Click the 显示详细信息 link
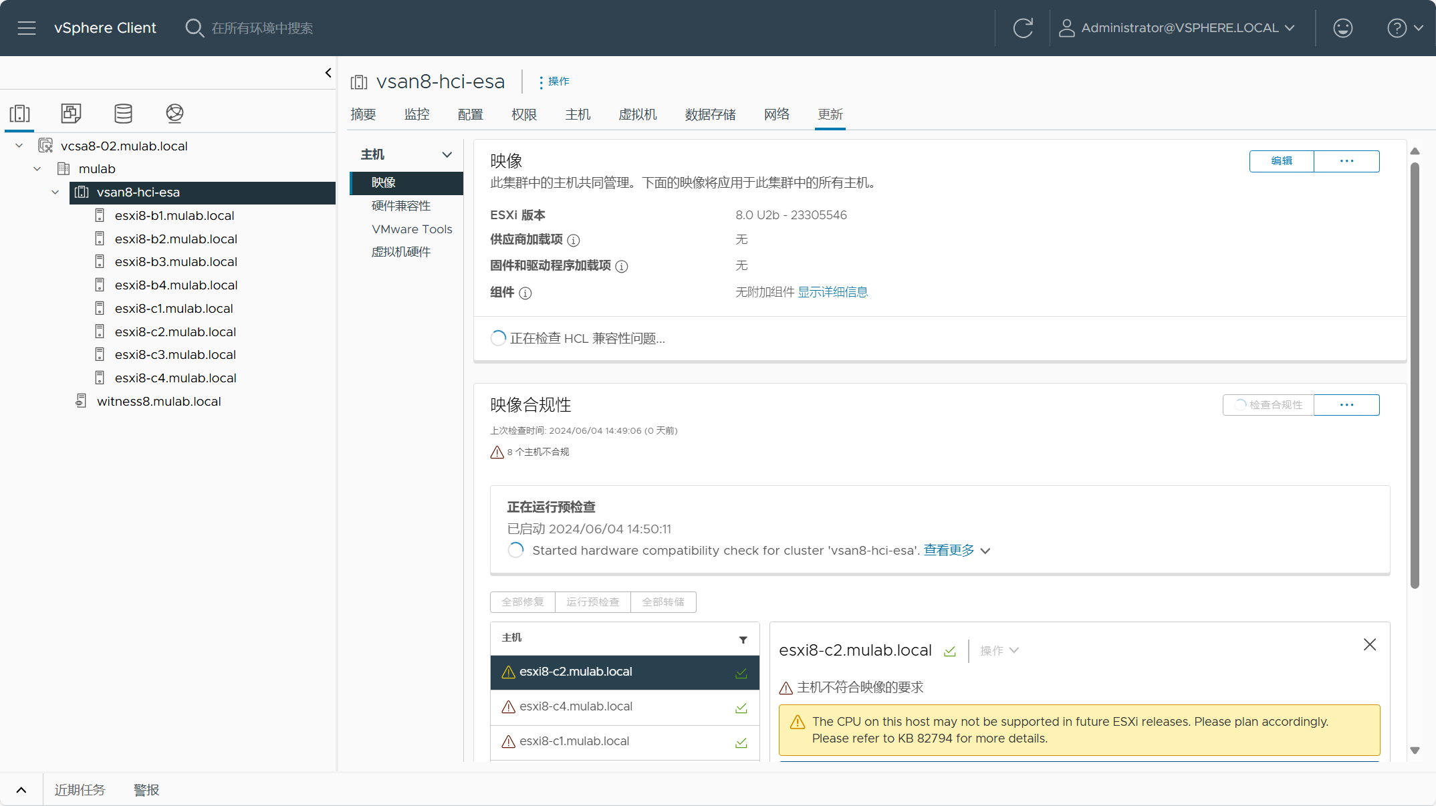Screen dimensions: 1436x806 832,292
